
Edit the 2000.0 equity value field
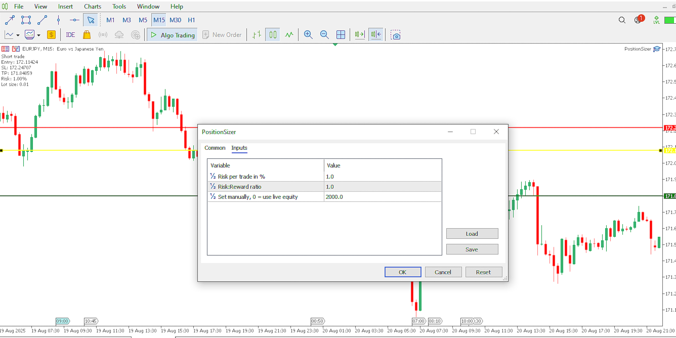pyautogui.click(x=383, y=197)
